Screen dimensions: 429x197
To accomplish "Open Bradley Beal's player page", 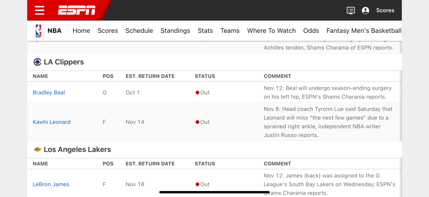I will [x=49, y=93].
